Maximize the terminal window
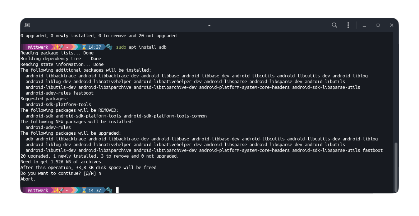Screen dimensions: 419x216 378,25
